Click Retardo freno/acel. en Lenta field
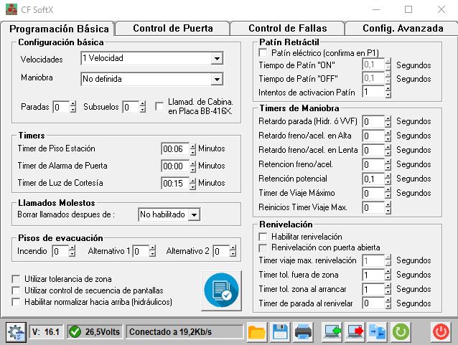This screenshot has height=345, width=458. coord(373,150)
